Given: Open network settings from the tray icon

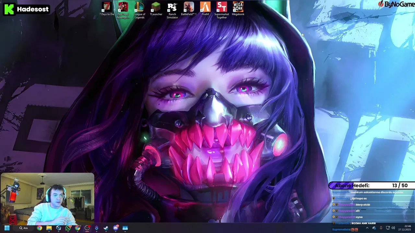Looking at the screenshot, I should [388, 228].
